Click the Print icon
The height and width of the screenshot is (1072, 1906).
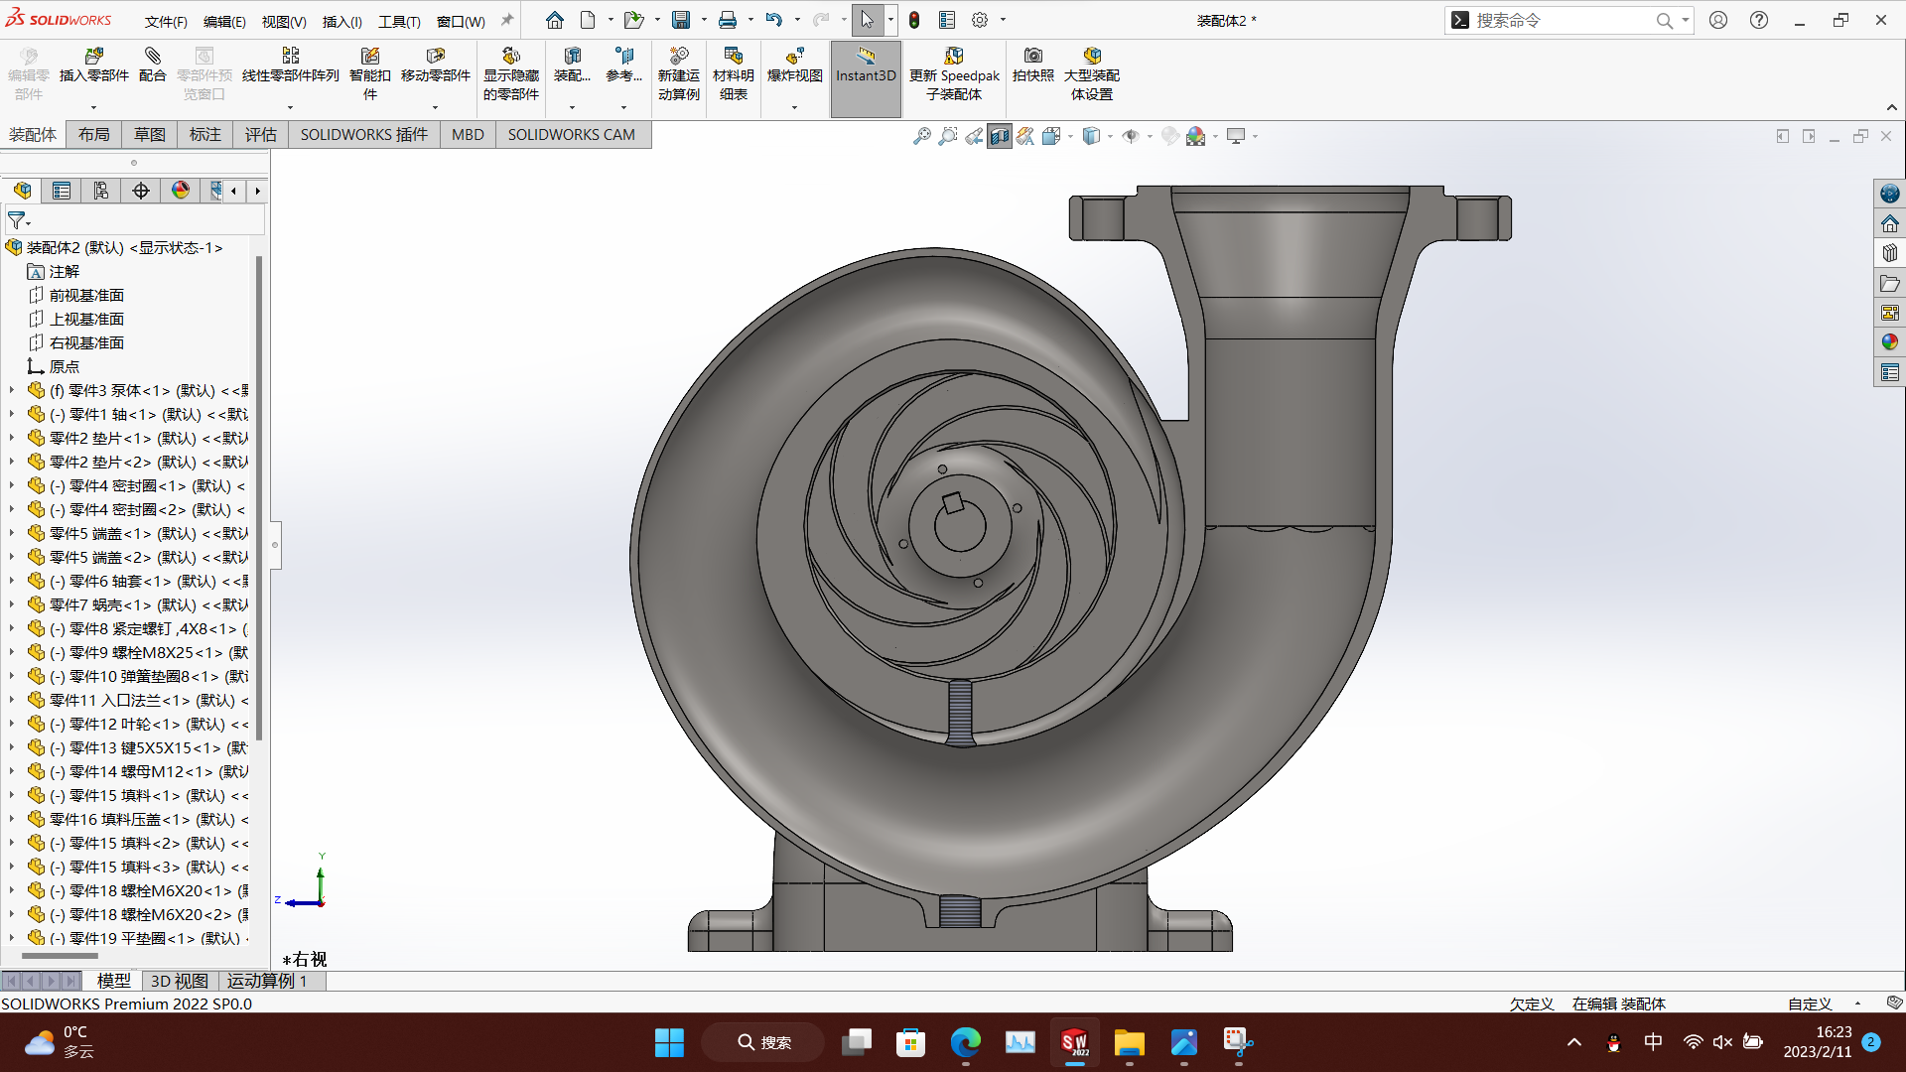click(728, 20)
